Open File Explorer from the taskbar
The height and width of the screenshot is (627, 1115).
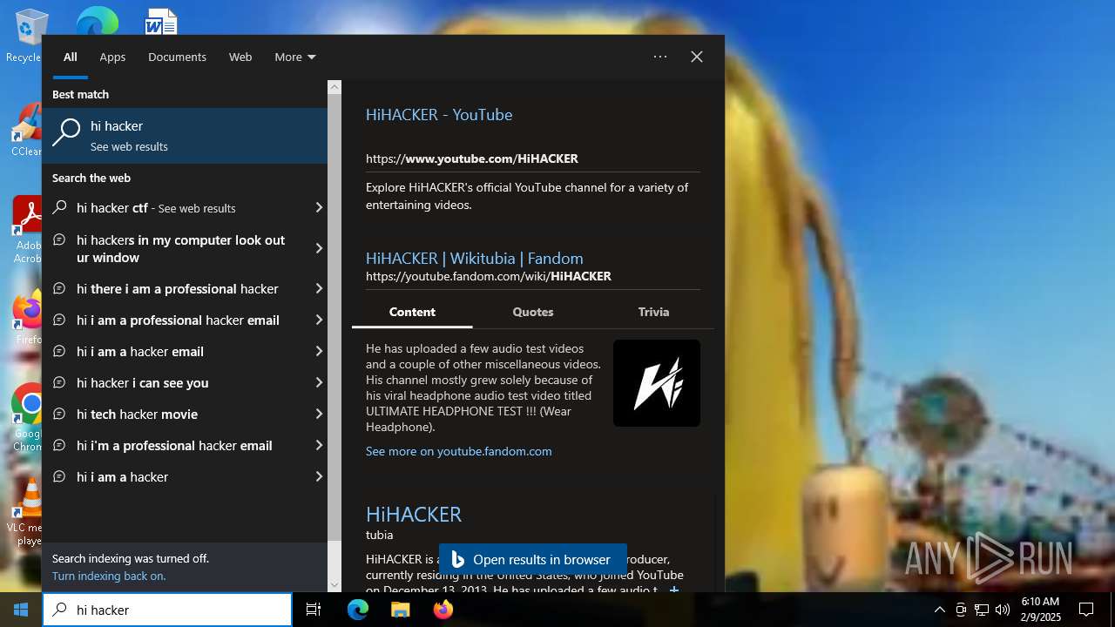400,610
